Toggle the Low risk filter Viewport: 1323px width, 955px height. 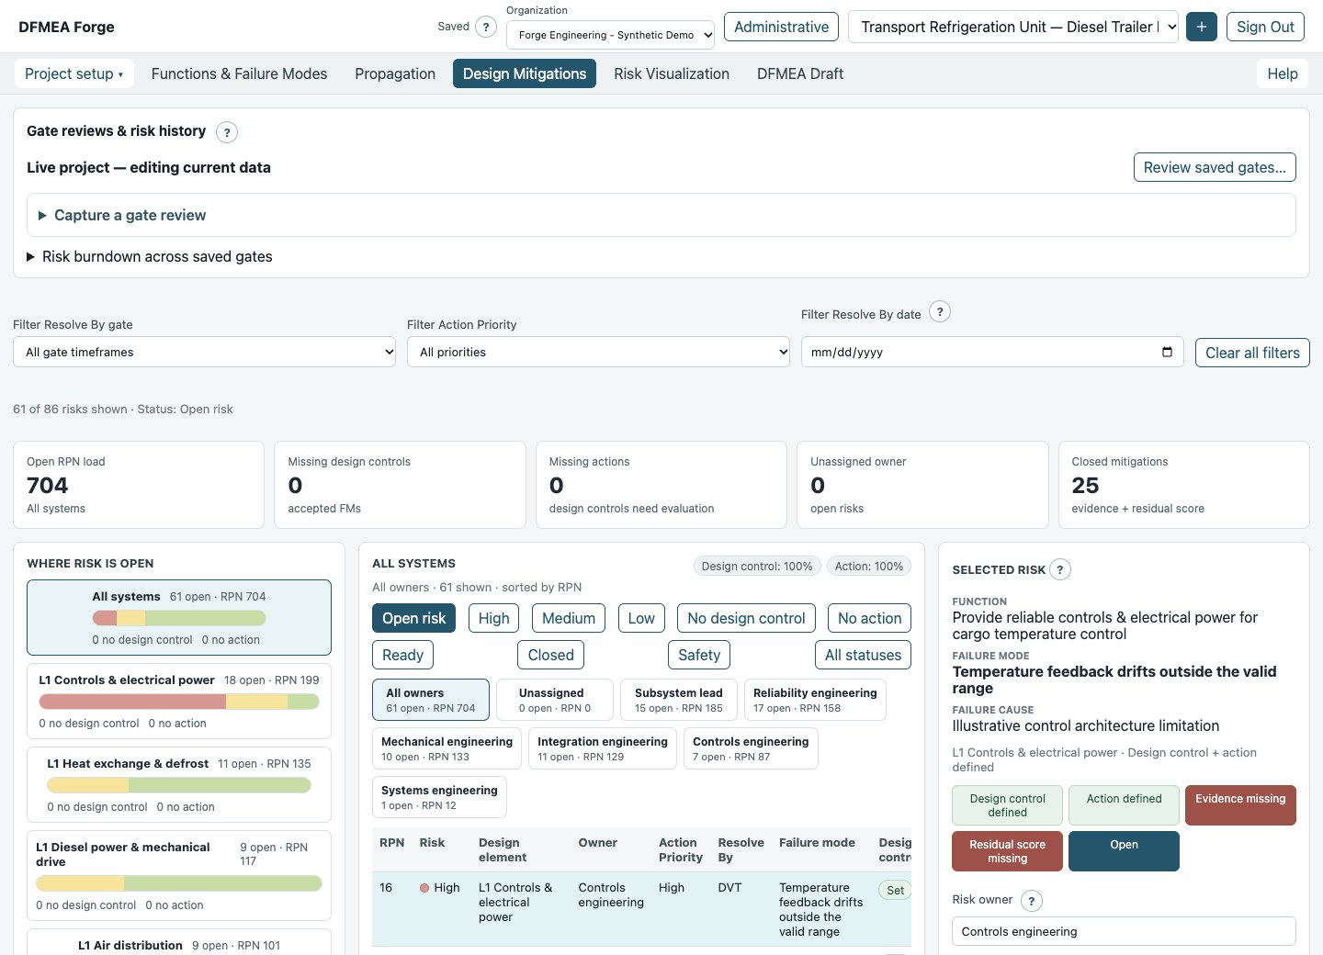[641, 618]
